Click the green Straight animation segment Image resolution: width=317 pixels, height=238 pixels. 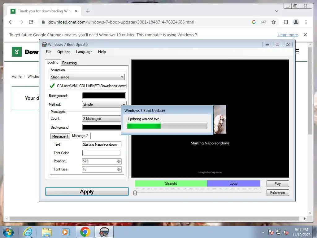[171, 183]
